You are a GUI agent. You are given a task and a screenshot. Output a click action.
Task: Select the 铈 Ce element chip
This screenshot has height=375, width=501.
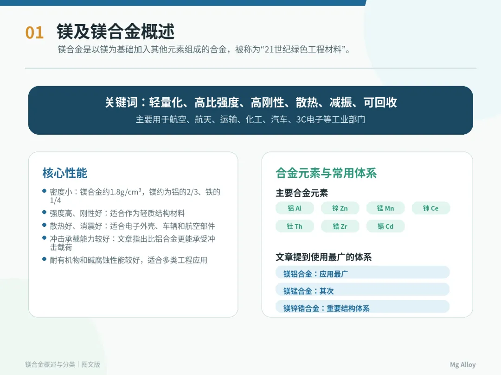(430, 208)
